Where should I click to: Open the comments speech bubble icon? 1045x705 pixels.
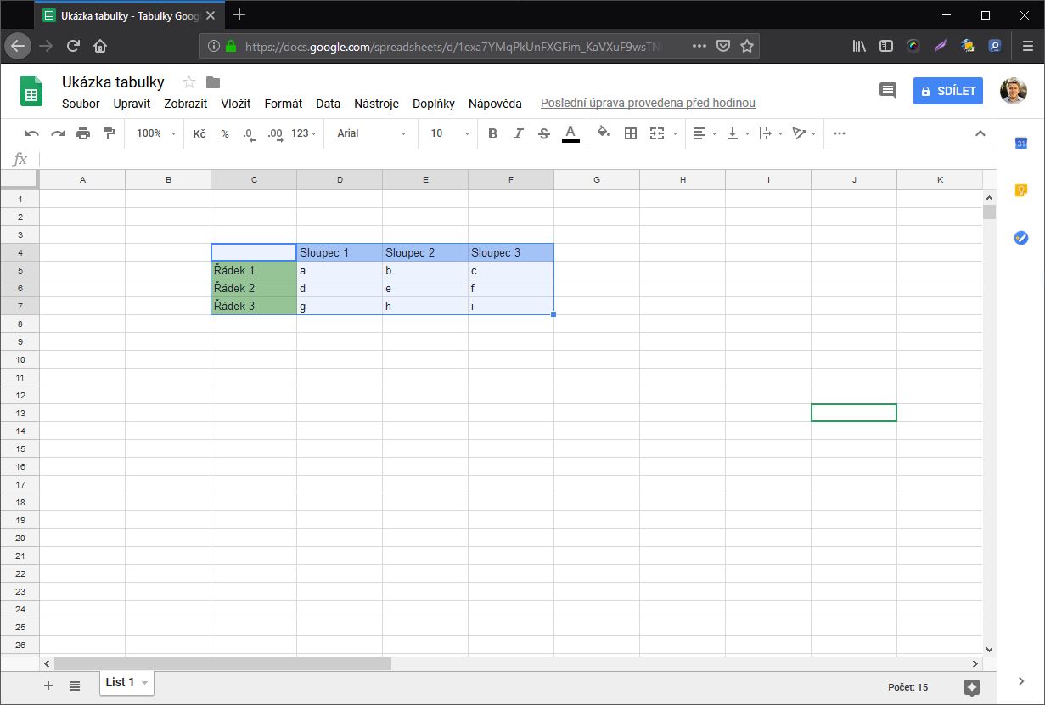[887, 91]
